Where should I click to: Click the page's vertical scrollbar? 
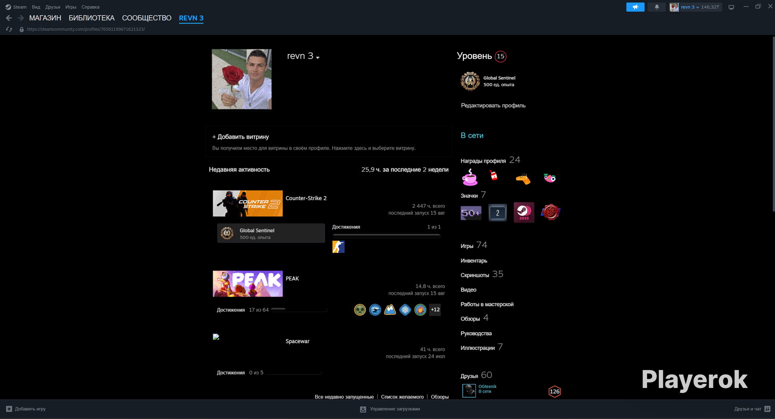click(773, 124)
